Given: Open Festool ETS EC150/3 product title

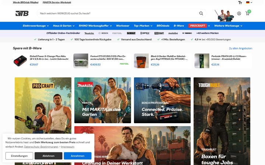Looking at the screenshot, I should click(x=108, y=58).
